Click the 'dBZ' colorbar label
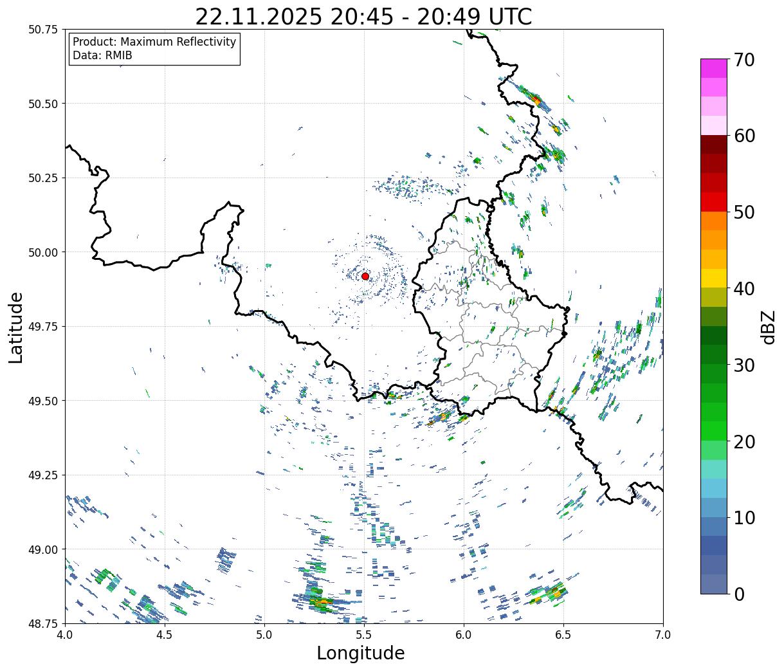The width and height of the screenshot is (784, 669). 768,327
